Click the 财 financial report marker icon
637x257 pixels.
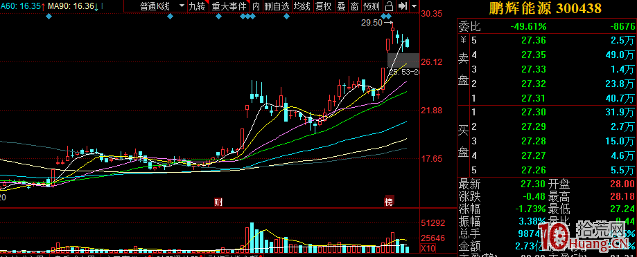tap(218, 202)
